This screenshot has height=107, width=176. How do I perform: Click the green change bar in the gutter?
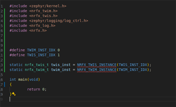click(4, 40)
